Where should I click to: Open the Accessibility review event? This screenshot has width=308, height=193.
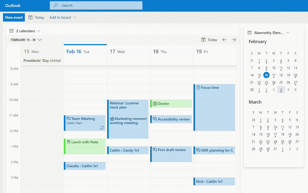click(173, 119)
